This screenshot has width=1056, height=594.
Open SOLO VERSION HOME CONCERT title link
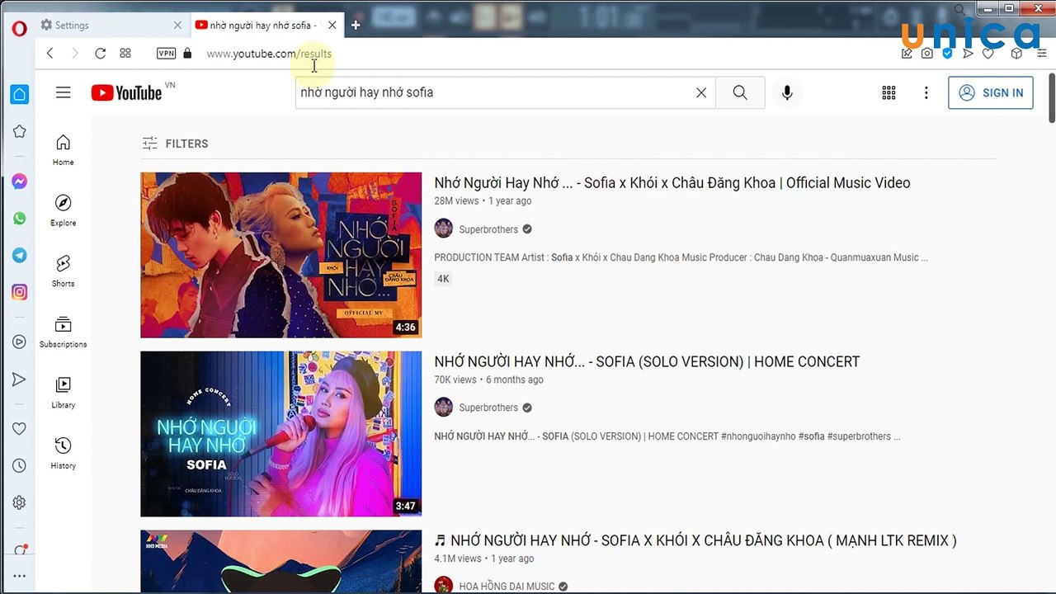pos(647,362)
